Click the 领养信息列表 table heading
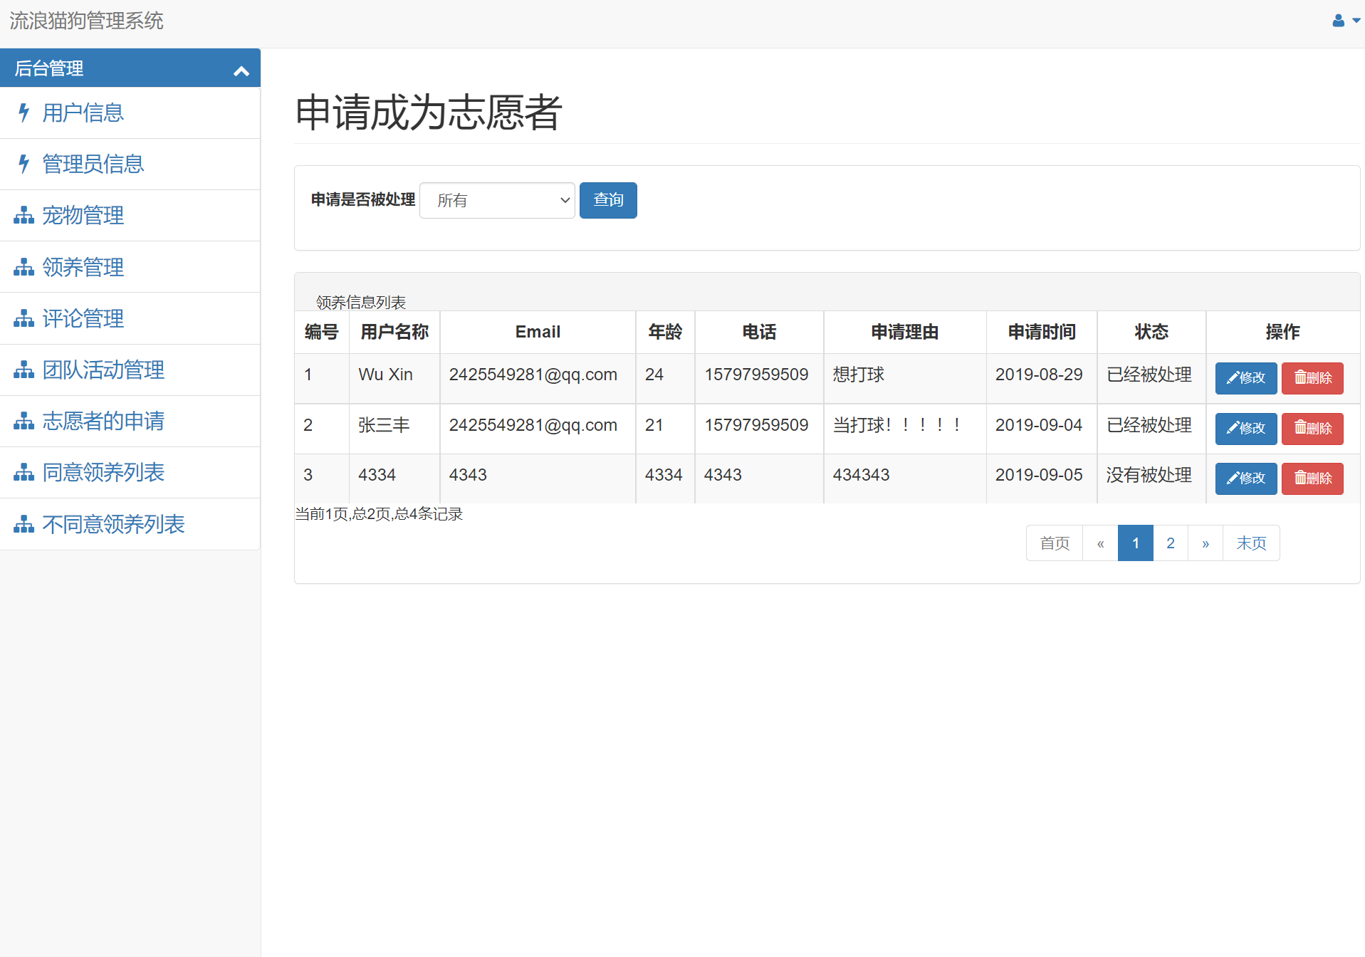 (x=361, y=303)
